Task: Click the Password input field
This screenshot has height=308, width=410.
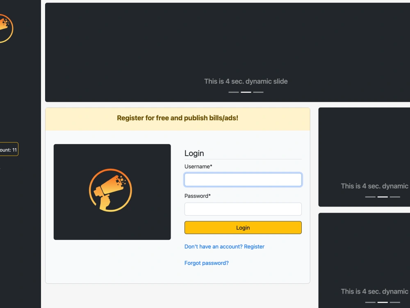Action: click(243, 209)
